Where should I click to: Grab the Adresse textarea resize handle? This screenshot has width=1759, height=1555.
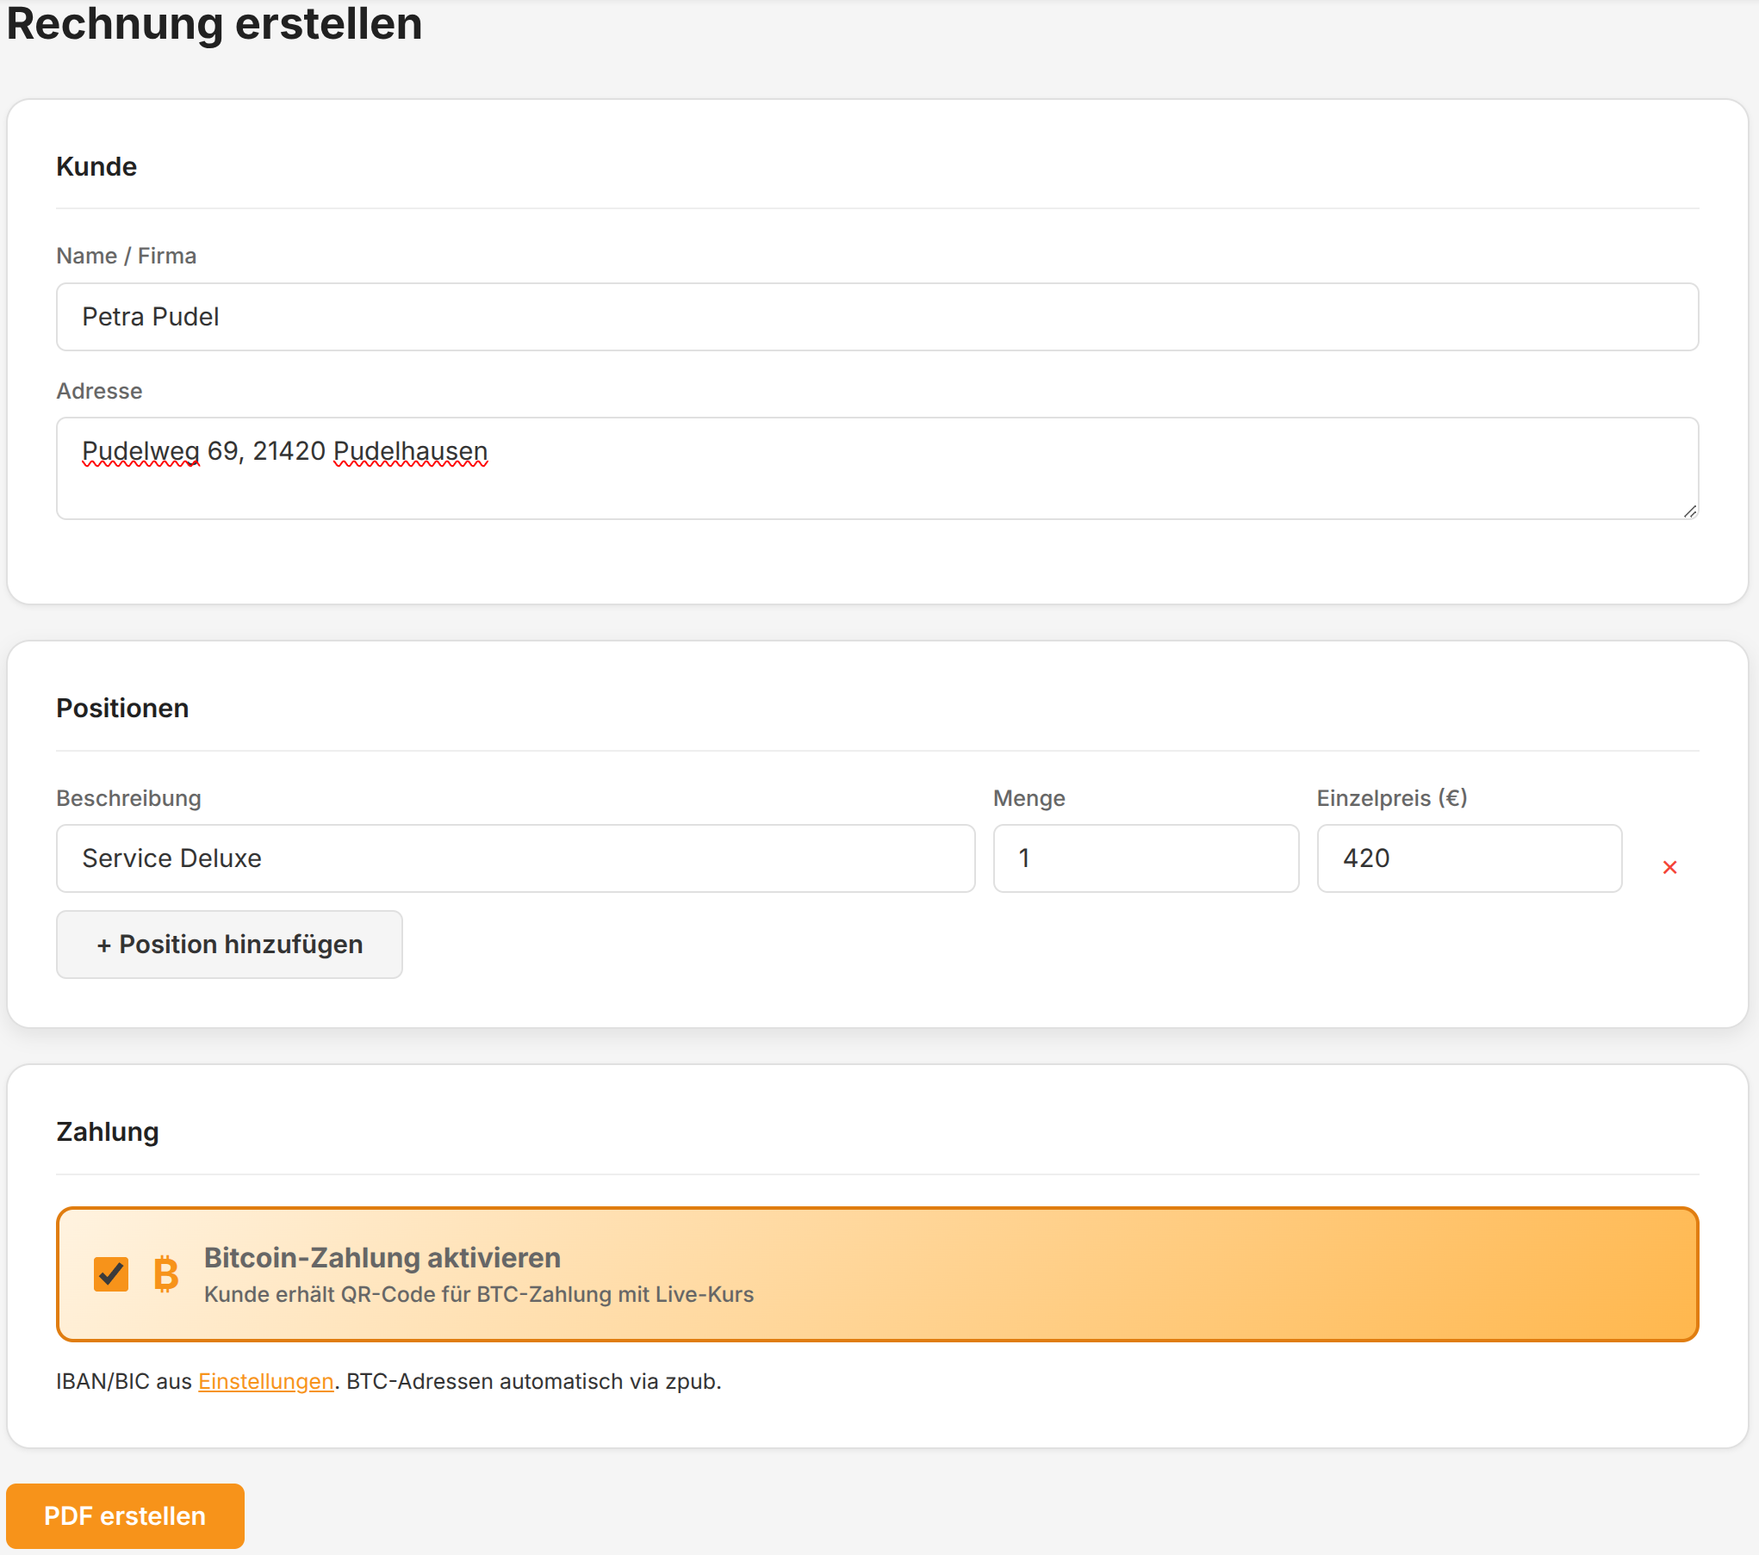[x=1690, y=511]
